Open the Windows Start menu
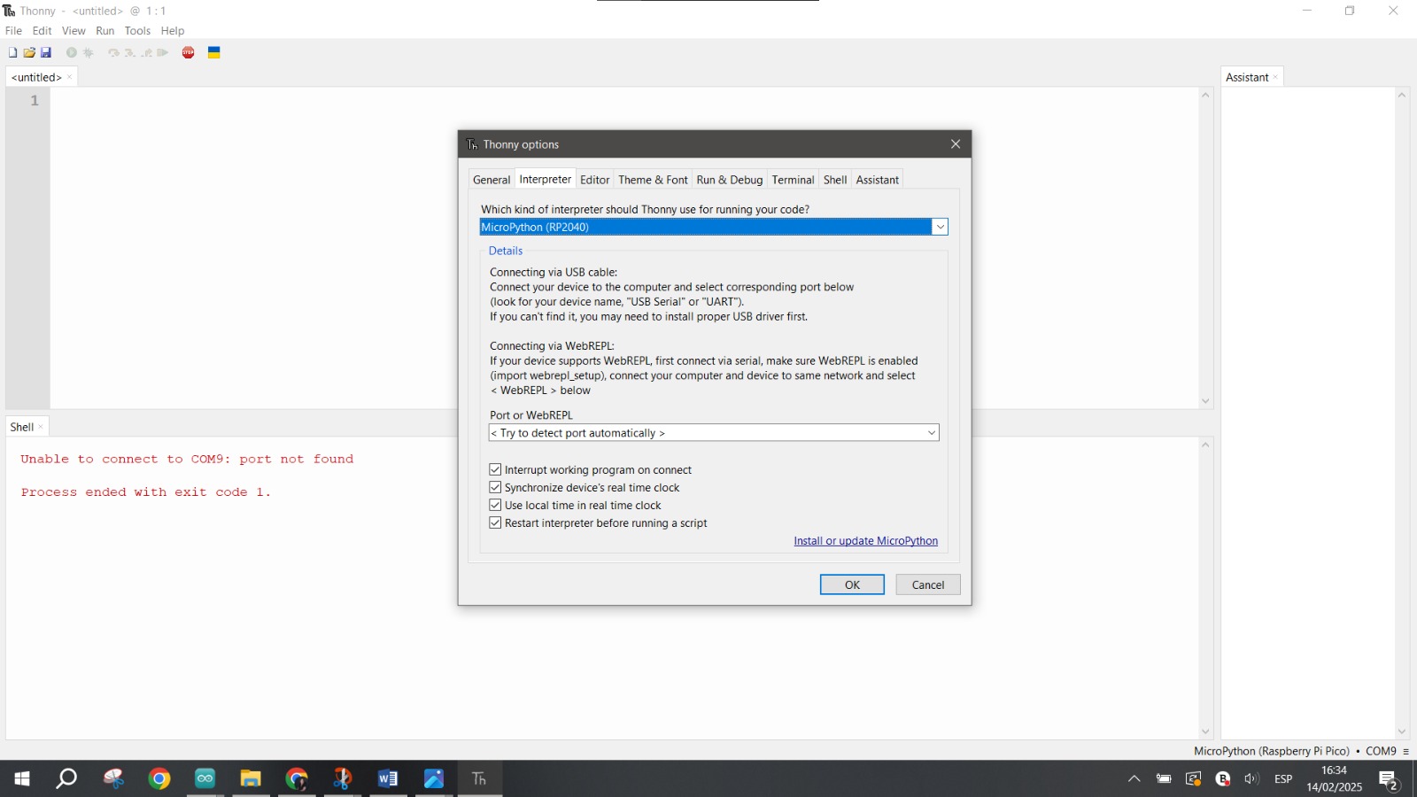The image size is (1417, 797). pyautogui.click(x=22, y=778)
